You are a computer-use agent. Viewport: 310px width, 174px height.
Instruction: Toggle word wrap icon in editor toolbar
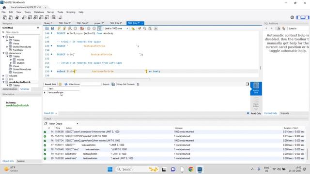pos(156,29)
